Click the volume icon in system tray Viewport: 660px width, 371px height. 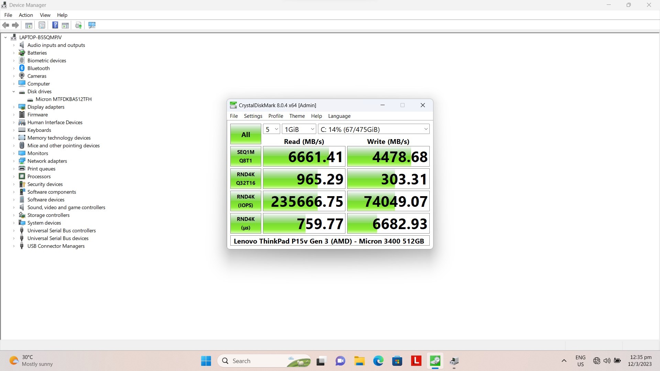pos(607,361)
